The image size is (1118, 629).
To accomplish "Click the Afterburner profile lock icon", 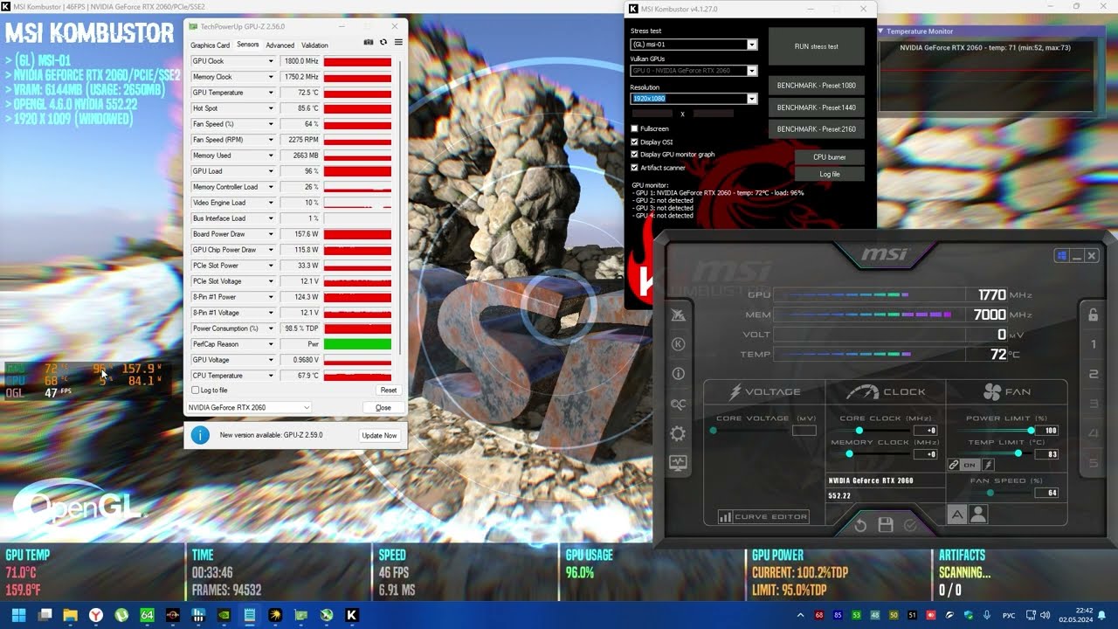I will click(1093, 315).
